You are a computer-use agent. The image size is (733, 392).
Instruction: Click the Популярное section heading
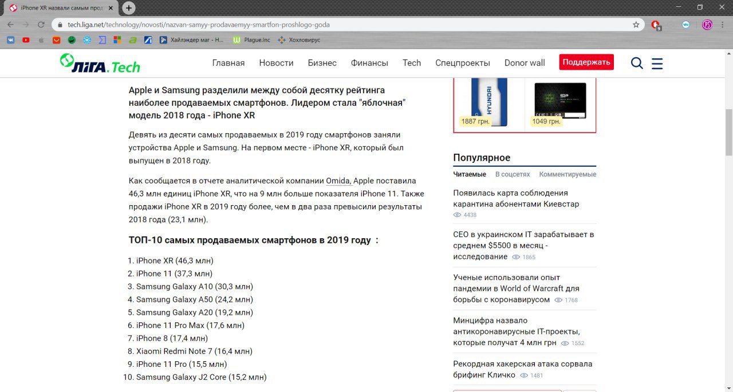pyautogui.click(x=482, y=158)
